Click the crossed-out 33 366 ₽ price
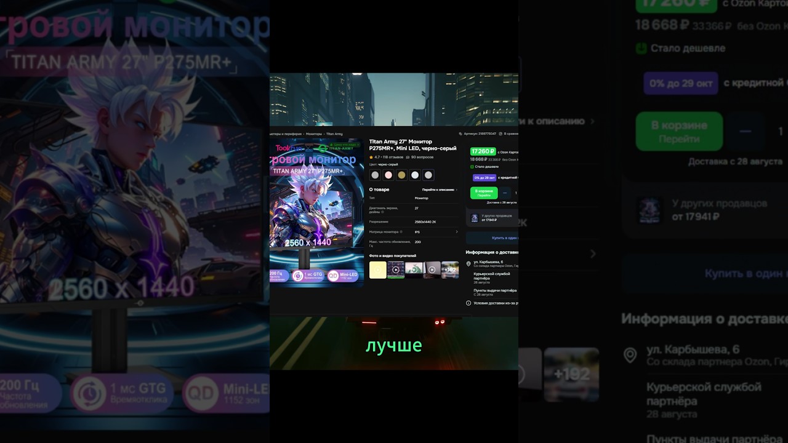The width and height of the screenshot is (788, 443). pyautogui.click(x=494, y=159)
